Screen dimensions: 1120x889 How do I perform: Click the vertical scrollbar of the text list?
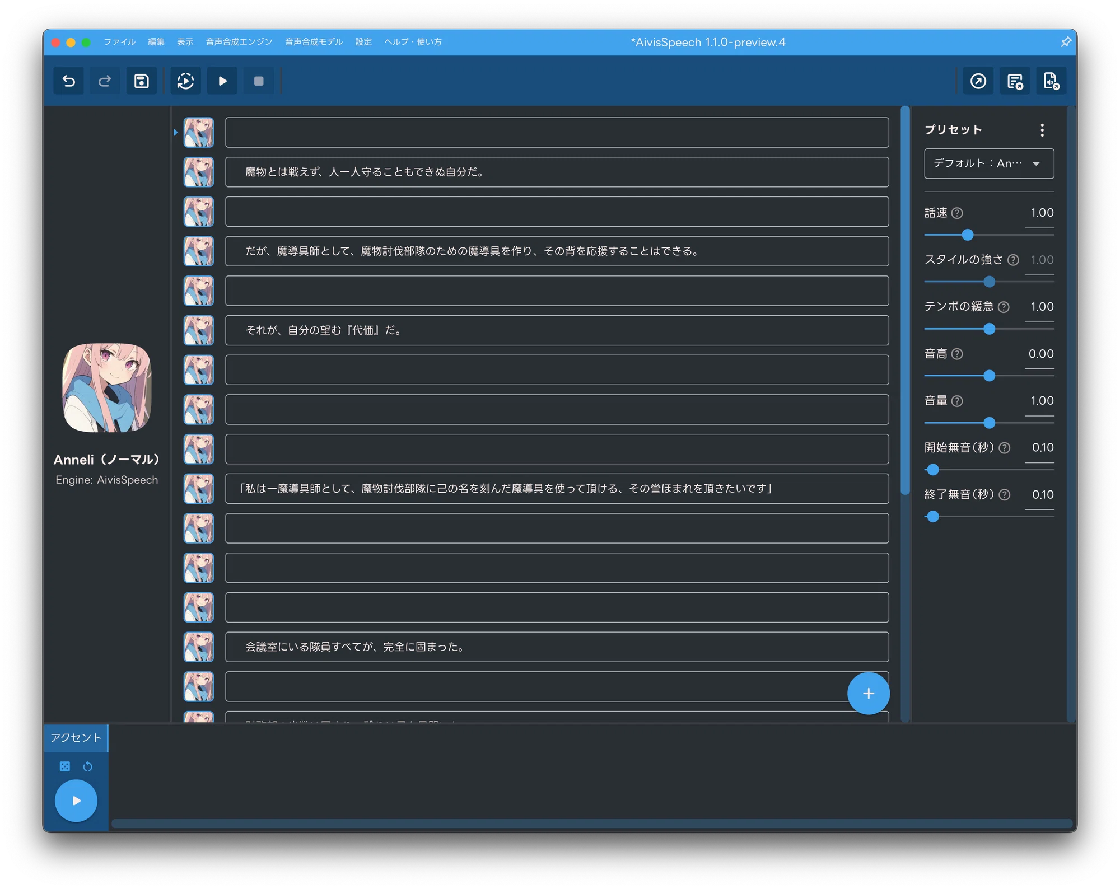[x=905, y=300]
